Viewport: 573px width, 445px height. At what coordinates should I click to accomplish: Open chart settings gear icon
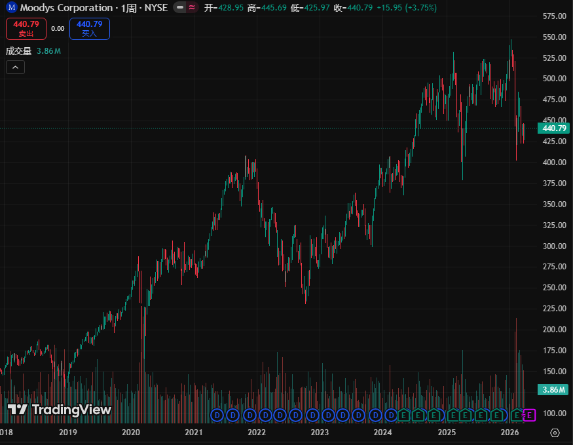coord(555,433)
